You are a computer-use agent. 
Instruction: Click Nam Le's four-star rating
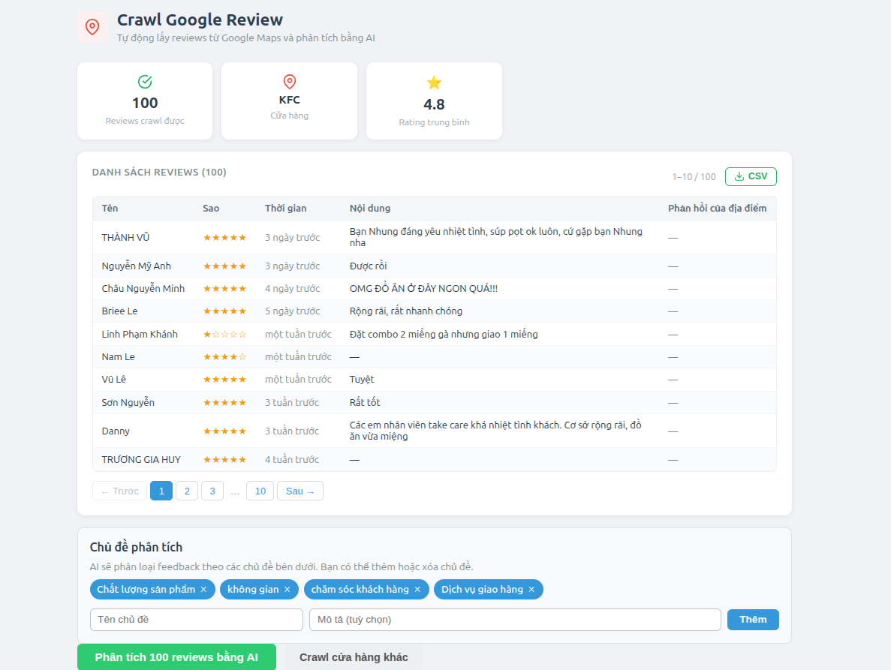click(x=224, y=357)
